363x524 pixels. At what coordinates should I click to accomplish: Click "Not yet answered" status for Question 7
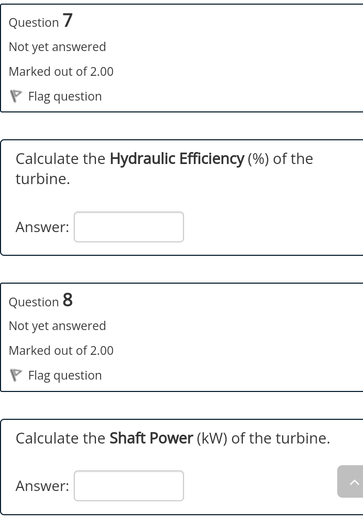point(57,47)
